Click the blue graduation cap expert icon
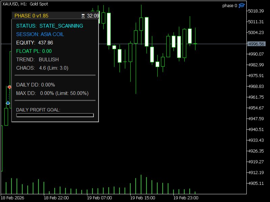 pyautogui.click(x=242, y=5)
